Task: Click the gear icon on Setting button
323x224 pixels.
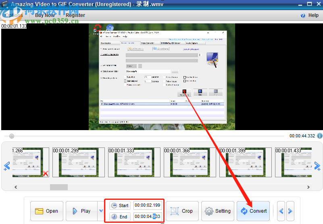Action: click(209, 211)
